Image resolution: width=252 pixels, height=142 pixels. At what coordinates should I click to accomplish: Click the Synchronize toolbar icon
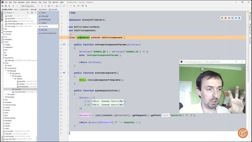click(9, 6)
